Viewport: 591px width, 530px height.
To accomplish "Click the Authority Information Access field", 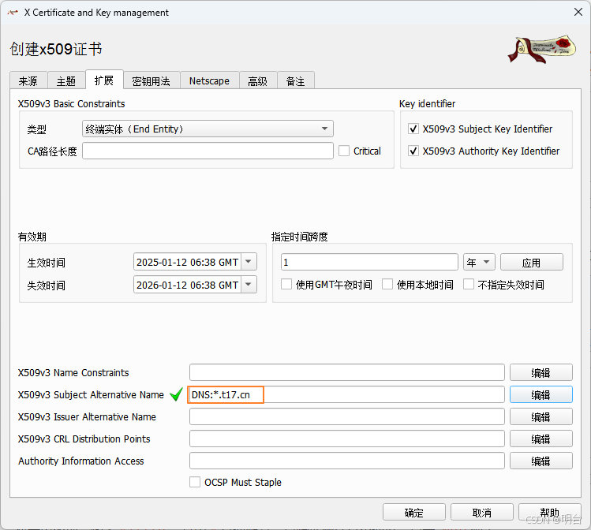I will 346,461.
